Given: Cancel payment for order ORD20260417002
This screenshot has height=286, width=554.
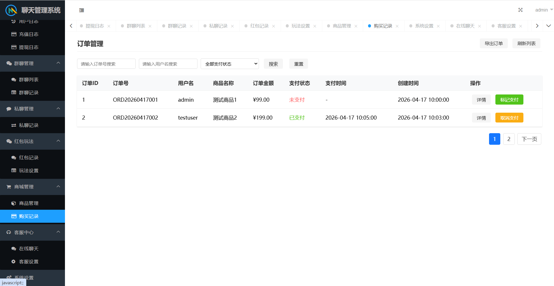Looking at the screenshot, I should 509,118.
